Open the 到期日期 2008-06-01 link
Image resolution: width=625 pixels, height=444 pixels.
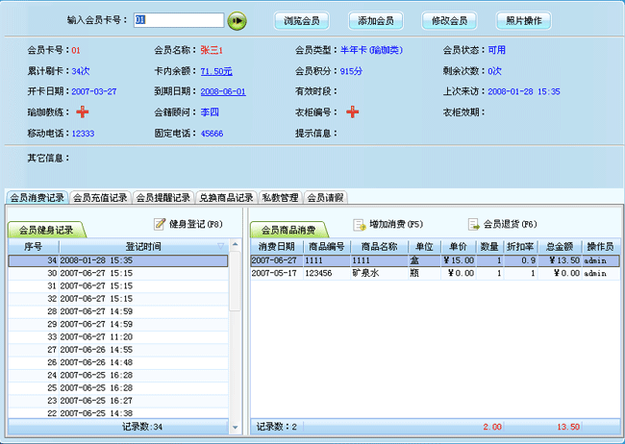tap(223, 92)
